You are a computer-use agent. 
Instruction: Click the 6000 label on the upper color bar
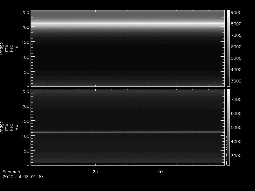238,47
